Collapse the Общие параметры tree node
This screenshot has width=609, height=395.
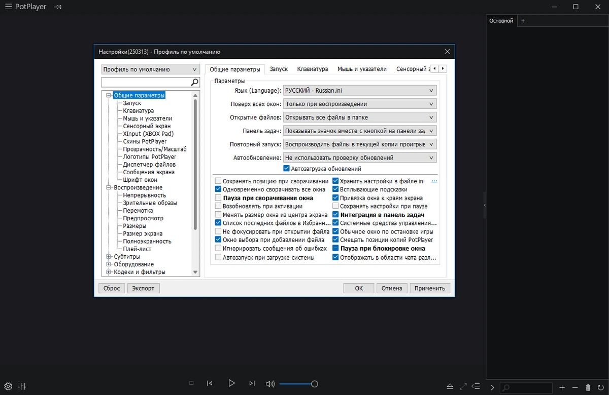[x=109, y=95]
